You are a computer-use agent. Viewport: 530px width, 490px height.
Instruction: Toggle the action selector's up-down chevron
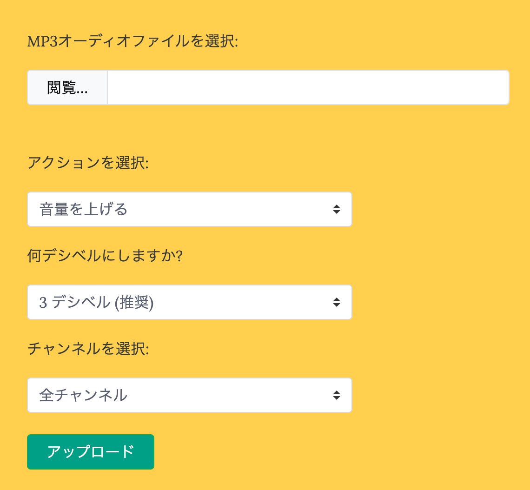point(337,209)
